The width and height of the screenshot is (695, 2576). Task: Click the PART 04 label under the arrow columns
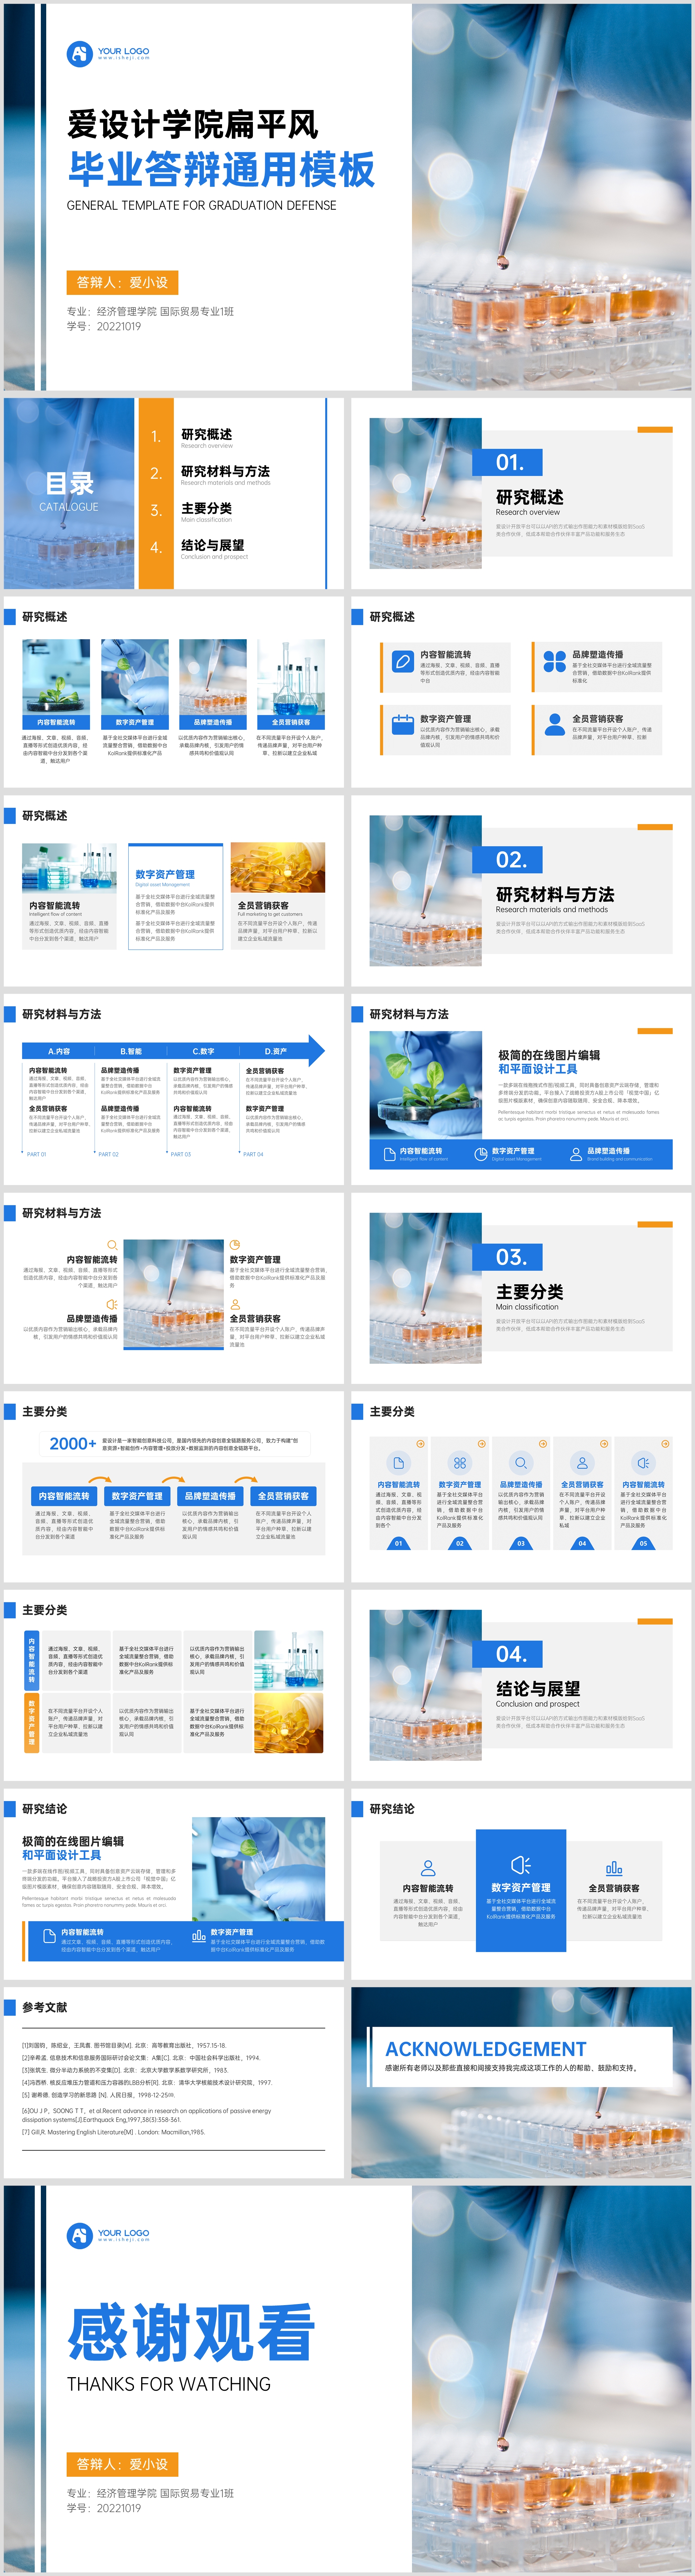(253, 1154)
